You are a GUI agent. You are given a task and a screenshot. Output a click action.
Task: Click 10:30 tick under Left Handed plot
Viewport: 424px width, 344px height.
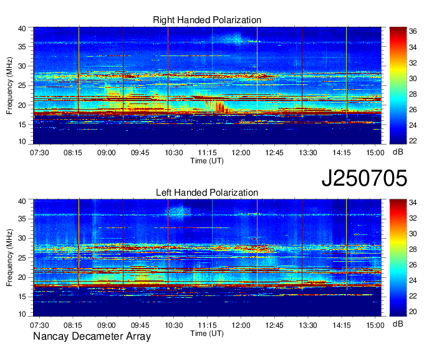(174, 325)
